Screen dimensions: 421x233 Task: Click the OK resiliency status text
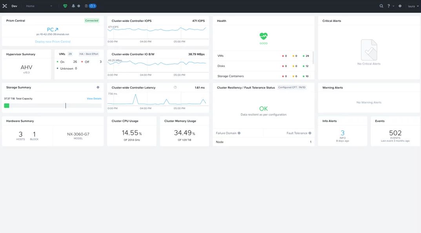(x=263, y=108)
